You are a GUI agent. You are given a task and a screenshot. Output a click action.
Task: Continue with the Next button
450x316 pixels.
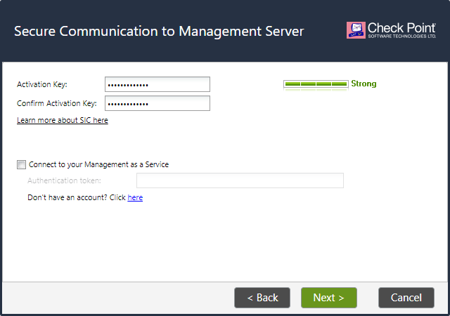point(329,298)
